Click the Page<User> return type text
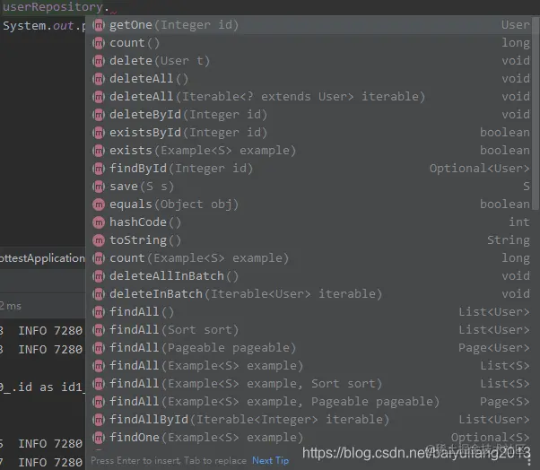 point(494,348)
